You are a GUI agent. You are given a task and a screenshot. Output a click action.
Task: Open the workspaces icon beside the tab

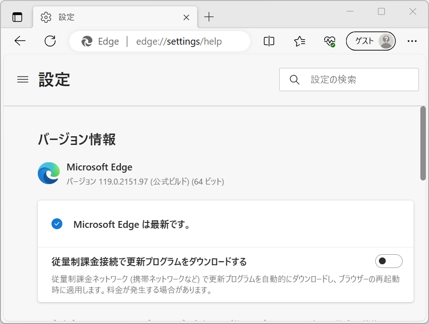click(17, 17)
